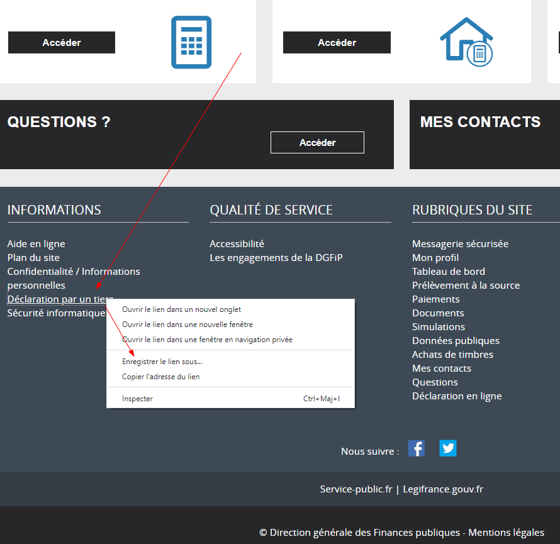Visit the Legifrance.gouv.fr link
Screen dimensions: 560x544
tap(443, 489)
